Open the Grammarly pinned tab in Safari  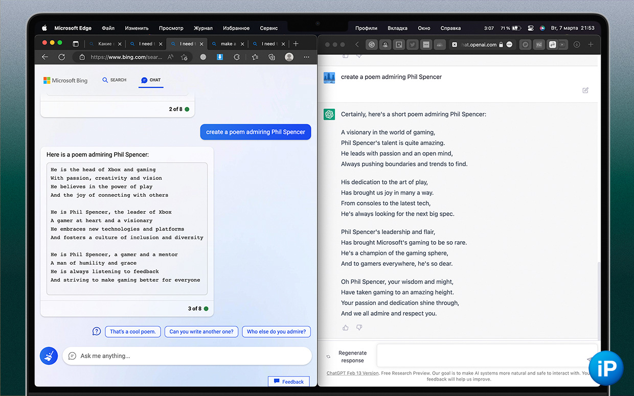pos(372,44)
